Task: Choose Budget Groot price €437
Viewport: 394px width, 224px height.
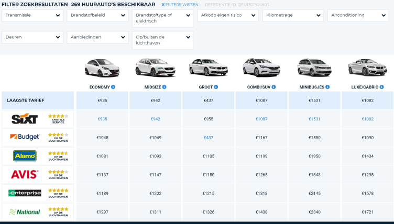Action: coord(208,138)
